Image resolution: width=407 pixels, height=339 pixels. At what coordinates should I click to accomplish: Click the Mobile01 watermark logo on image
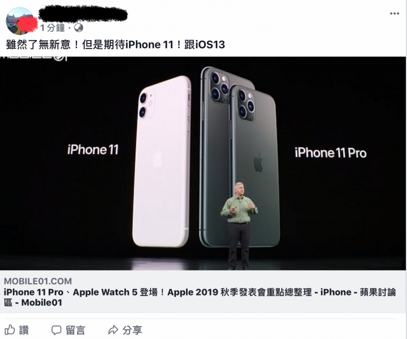click(34, 58)
